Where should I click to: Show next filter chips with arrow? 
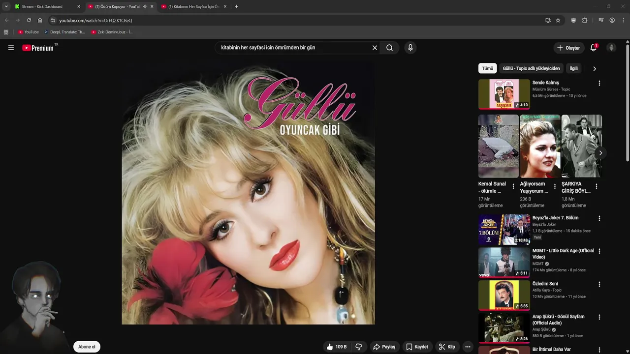click(x=594, y=68)
